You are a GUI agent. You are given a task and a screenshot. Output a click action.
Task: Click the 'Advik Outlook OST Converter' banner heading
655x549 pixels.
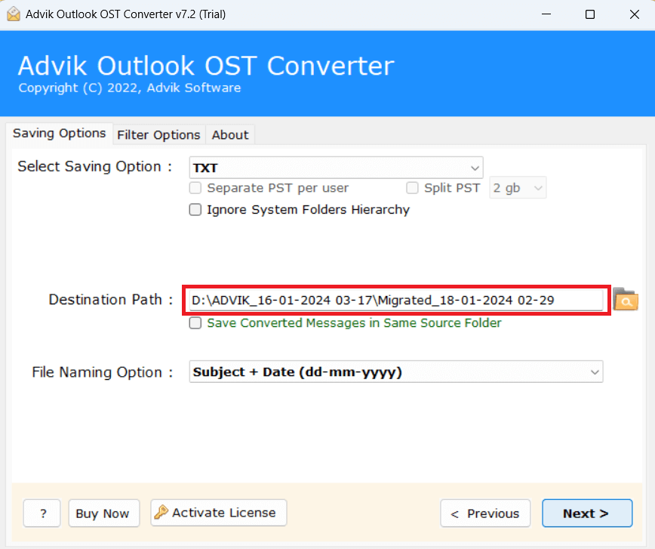click(x=206, y=66)
